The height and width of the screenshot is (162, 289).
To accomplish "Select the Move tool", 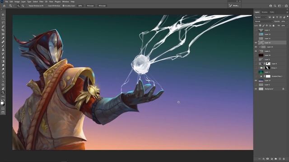I will pyautogui.click(x=3, y=14).
